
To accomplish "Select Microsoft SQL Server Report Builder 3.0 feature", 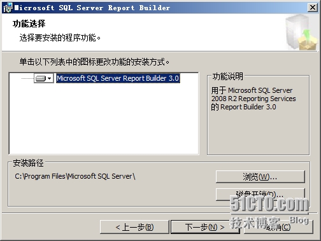I will (118, 78).
